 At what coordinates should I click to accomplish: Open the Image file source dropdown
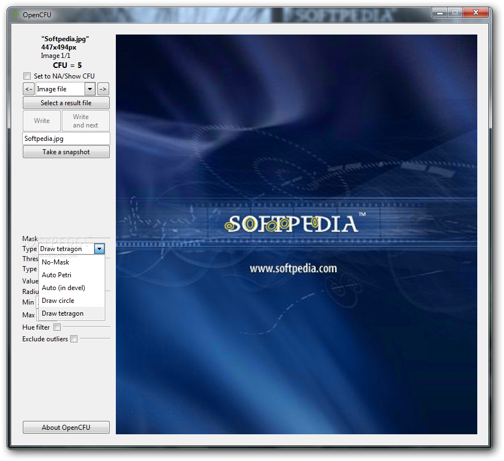point(90,89)
